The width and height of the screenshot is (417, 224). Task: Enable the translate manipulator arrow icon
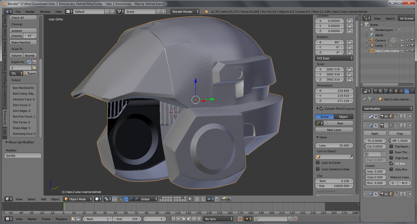126,199
